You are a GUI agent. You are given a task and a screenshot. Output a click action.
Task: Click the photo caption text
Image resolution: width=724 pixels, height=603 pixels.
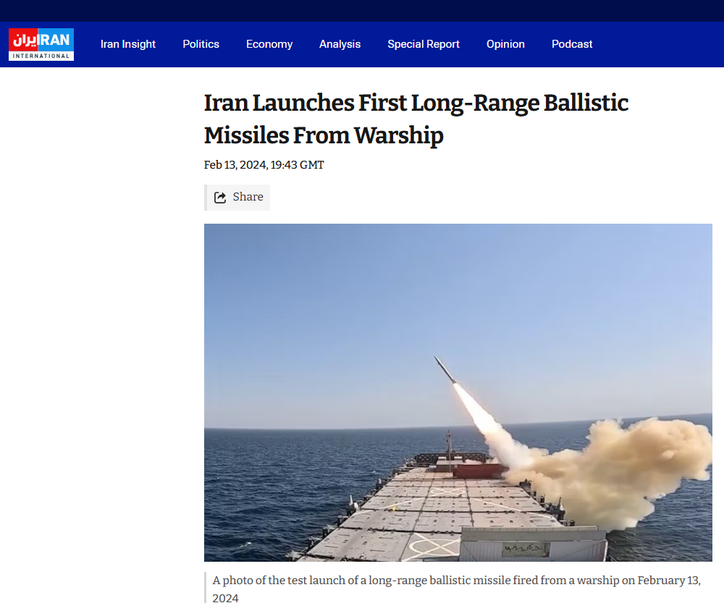456,589
